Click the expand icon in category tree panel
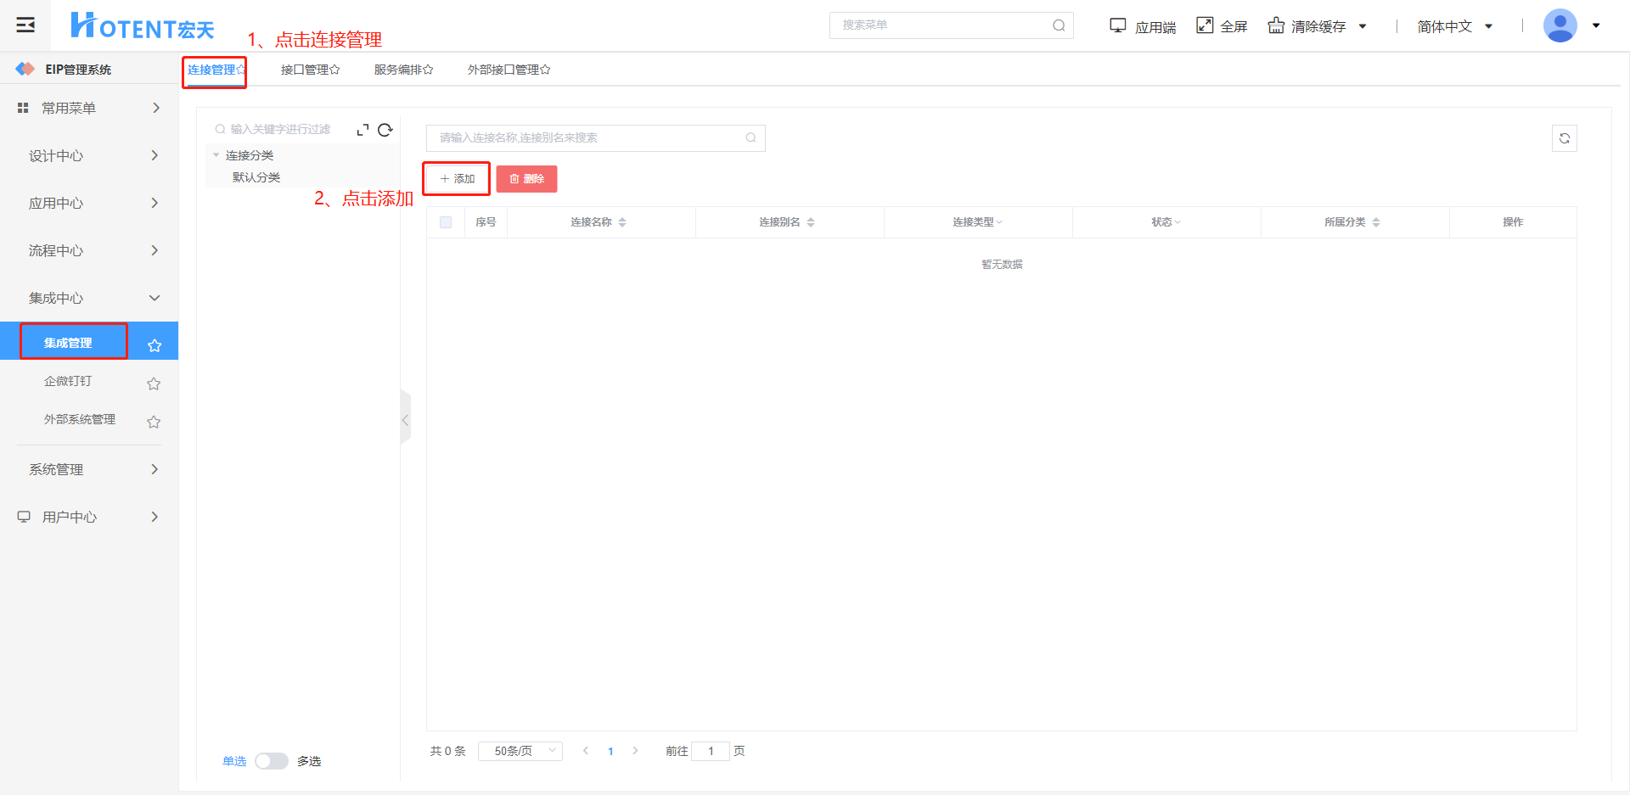This screenshot has height=795, width=1630. (x=363, y=130)
